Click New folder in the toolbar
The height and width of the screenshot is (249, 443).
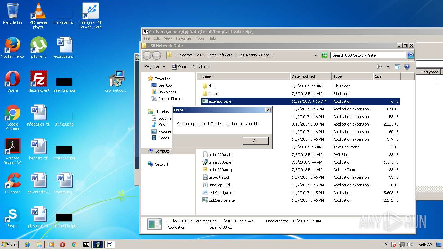(x=202, y=67)
